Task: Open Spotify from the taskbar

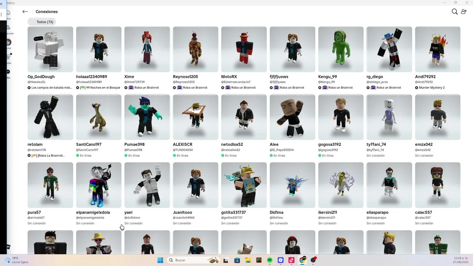Action: (270, 260)
